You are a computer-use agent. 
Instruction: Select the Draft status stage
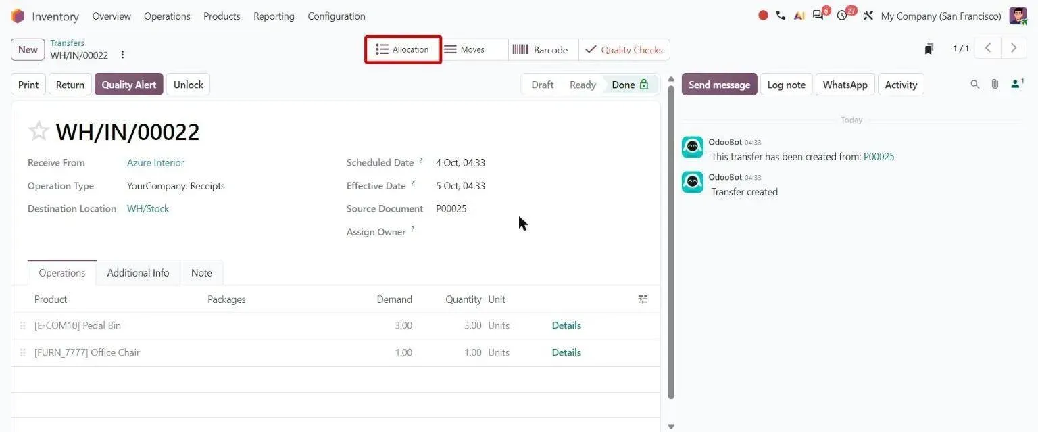click(x=542, y=85)
